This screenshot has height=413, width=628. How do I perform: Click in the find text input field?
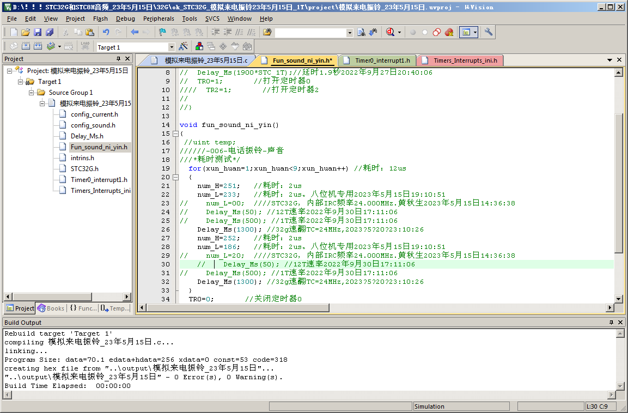[x=310, y=33]
